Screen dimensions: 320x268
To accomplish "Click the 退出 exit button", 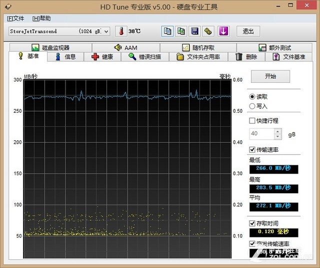I will (248, 31).
